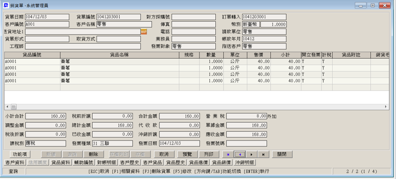Click the empty 傳真 fax field
The width and height of the screenshot is (396, 179).
(x=194, y=25)
